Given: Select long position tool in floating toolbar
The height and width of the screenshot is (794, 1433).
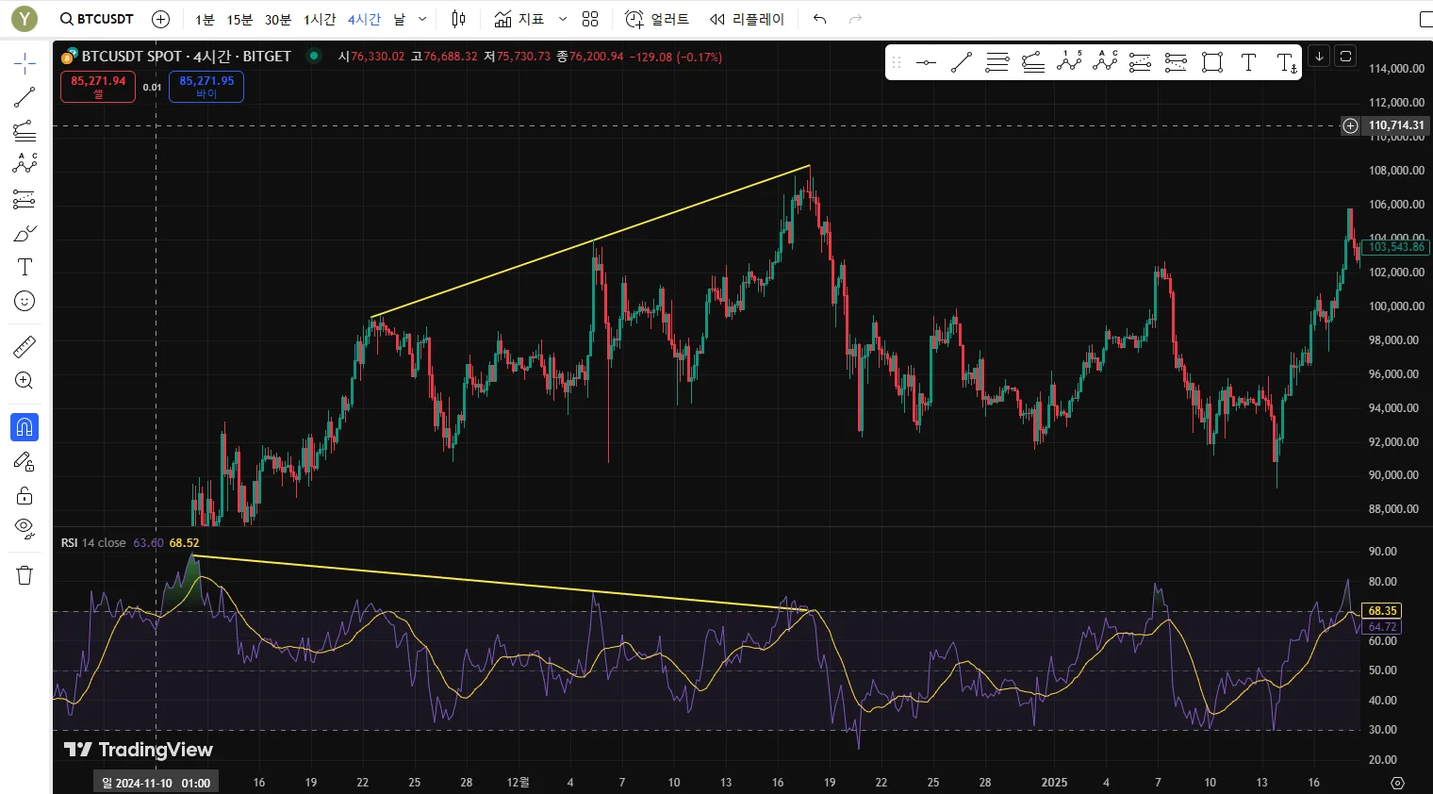Looking at the screenshot, I should click(x=1141, y=62).
